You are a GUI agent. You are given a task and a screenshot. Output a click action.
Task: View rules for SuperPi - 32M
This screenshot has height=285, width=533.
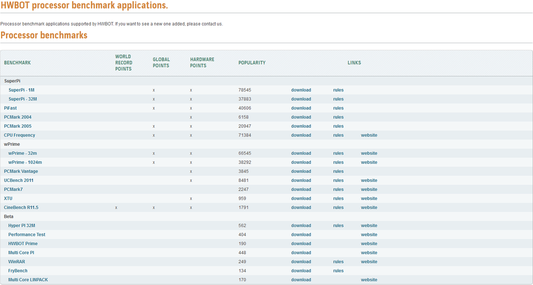[x=338, y=99]
